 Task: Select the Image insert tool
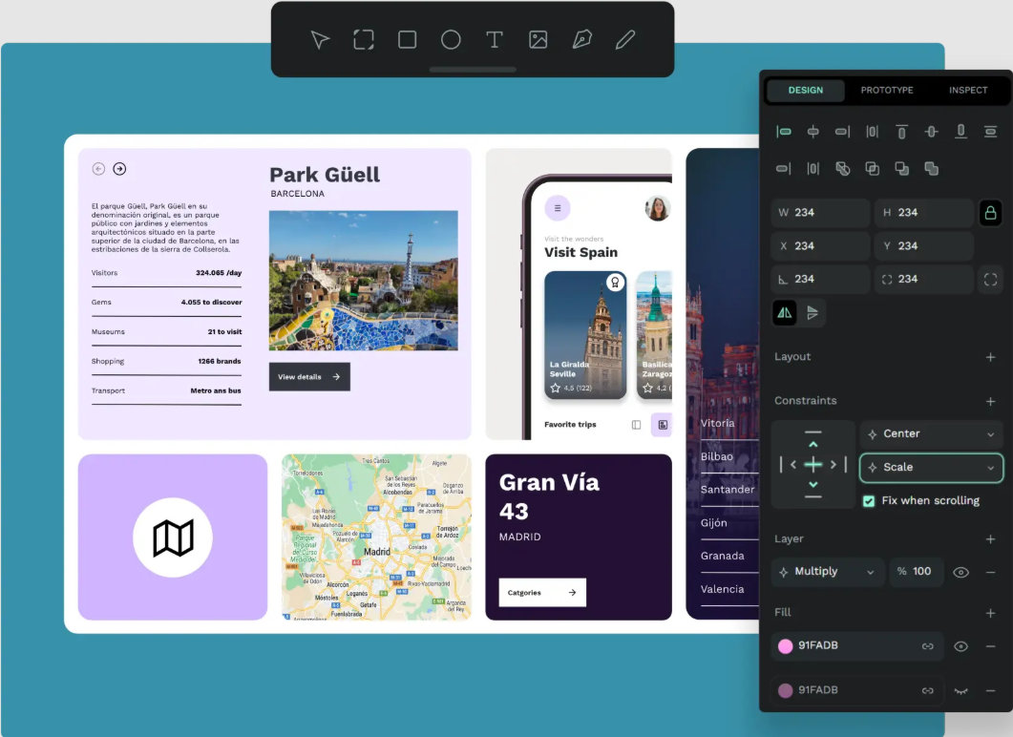[538, 40]
